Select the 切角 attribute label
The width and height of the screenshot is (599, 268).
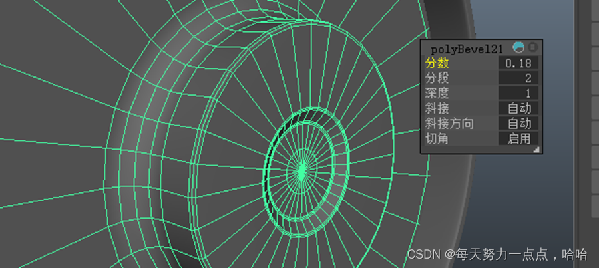pos(437,138)
